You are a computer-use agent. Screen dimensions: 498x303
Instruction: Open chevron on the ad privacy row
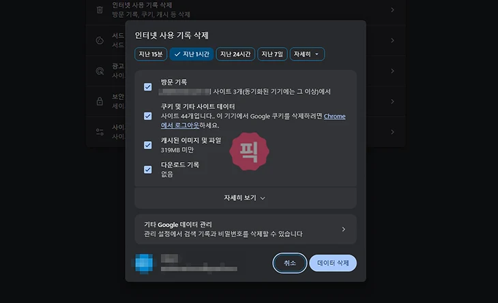pyautogui.click(x=392, y=71)
